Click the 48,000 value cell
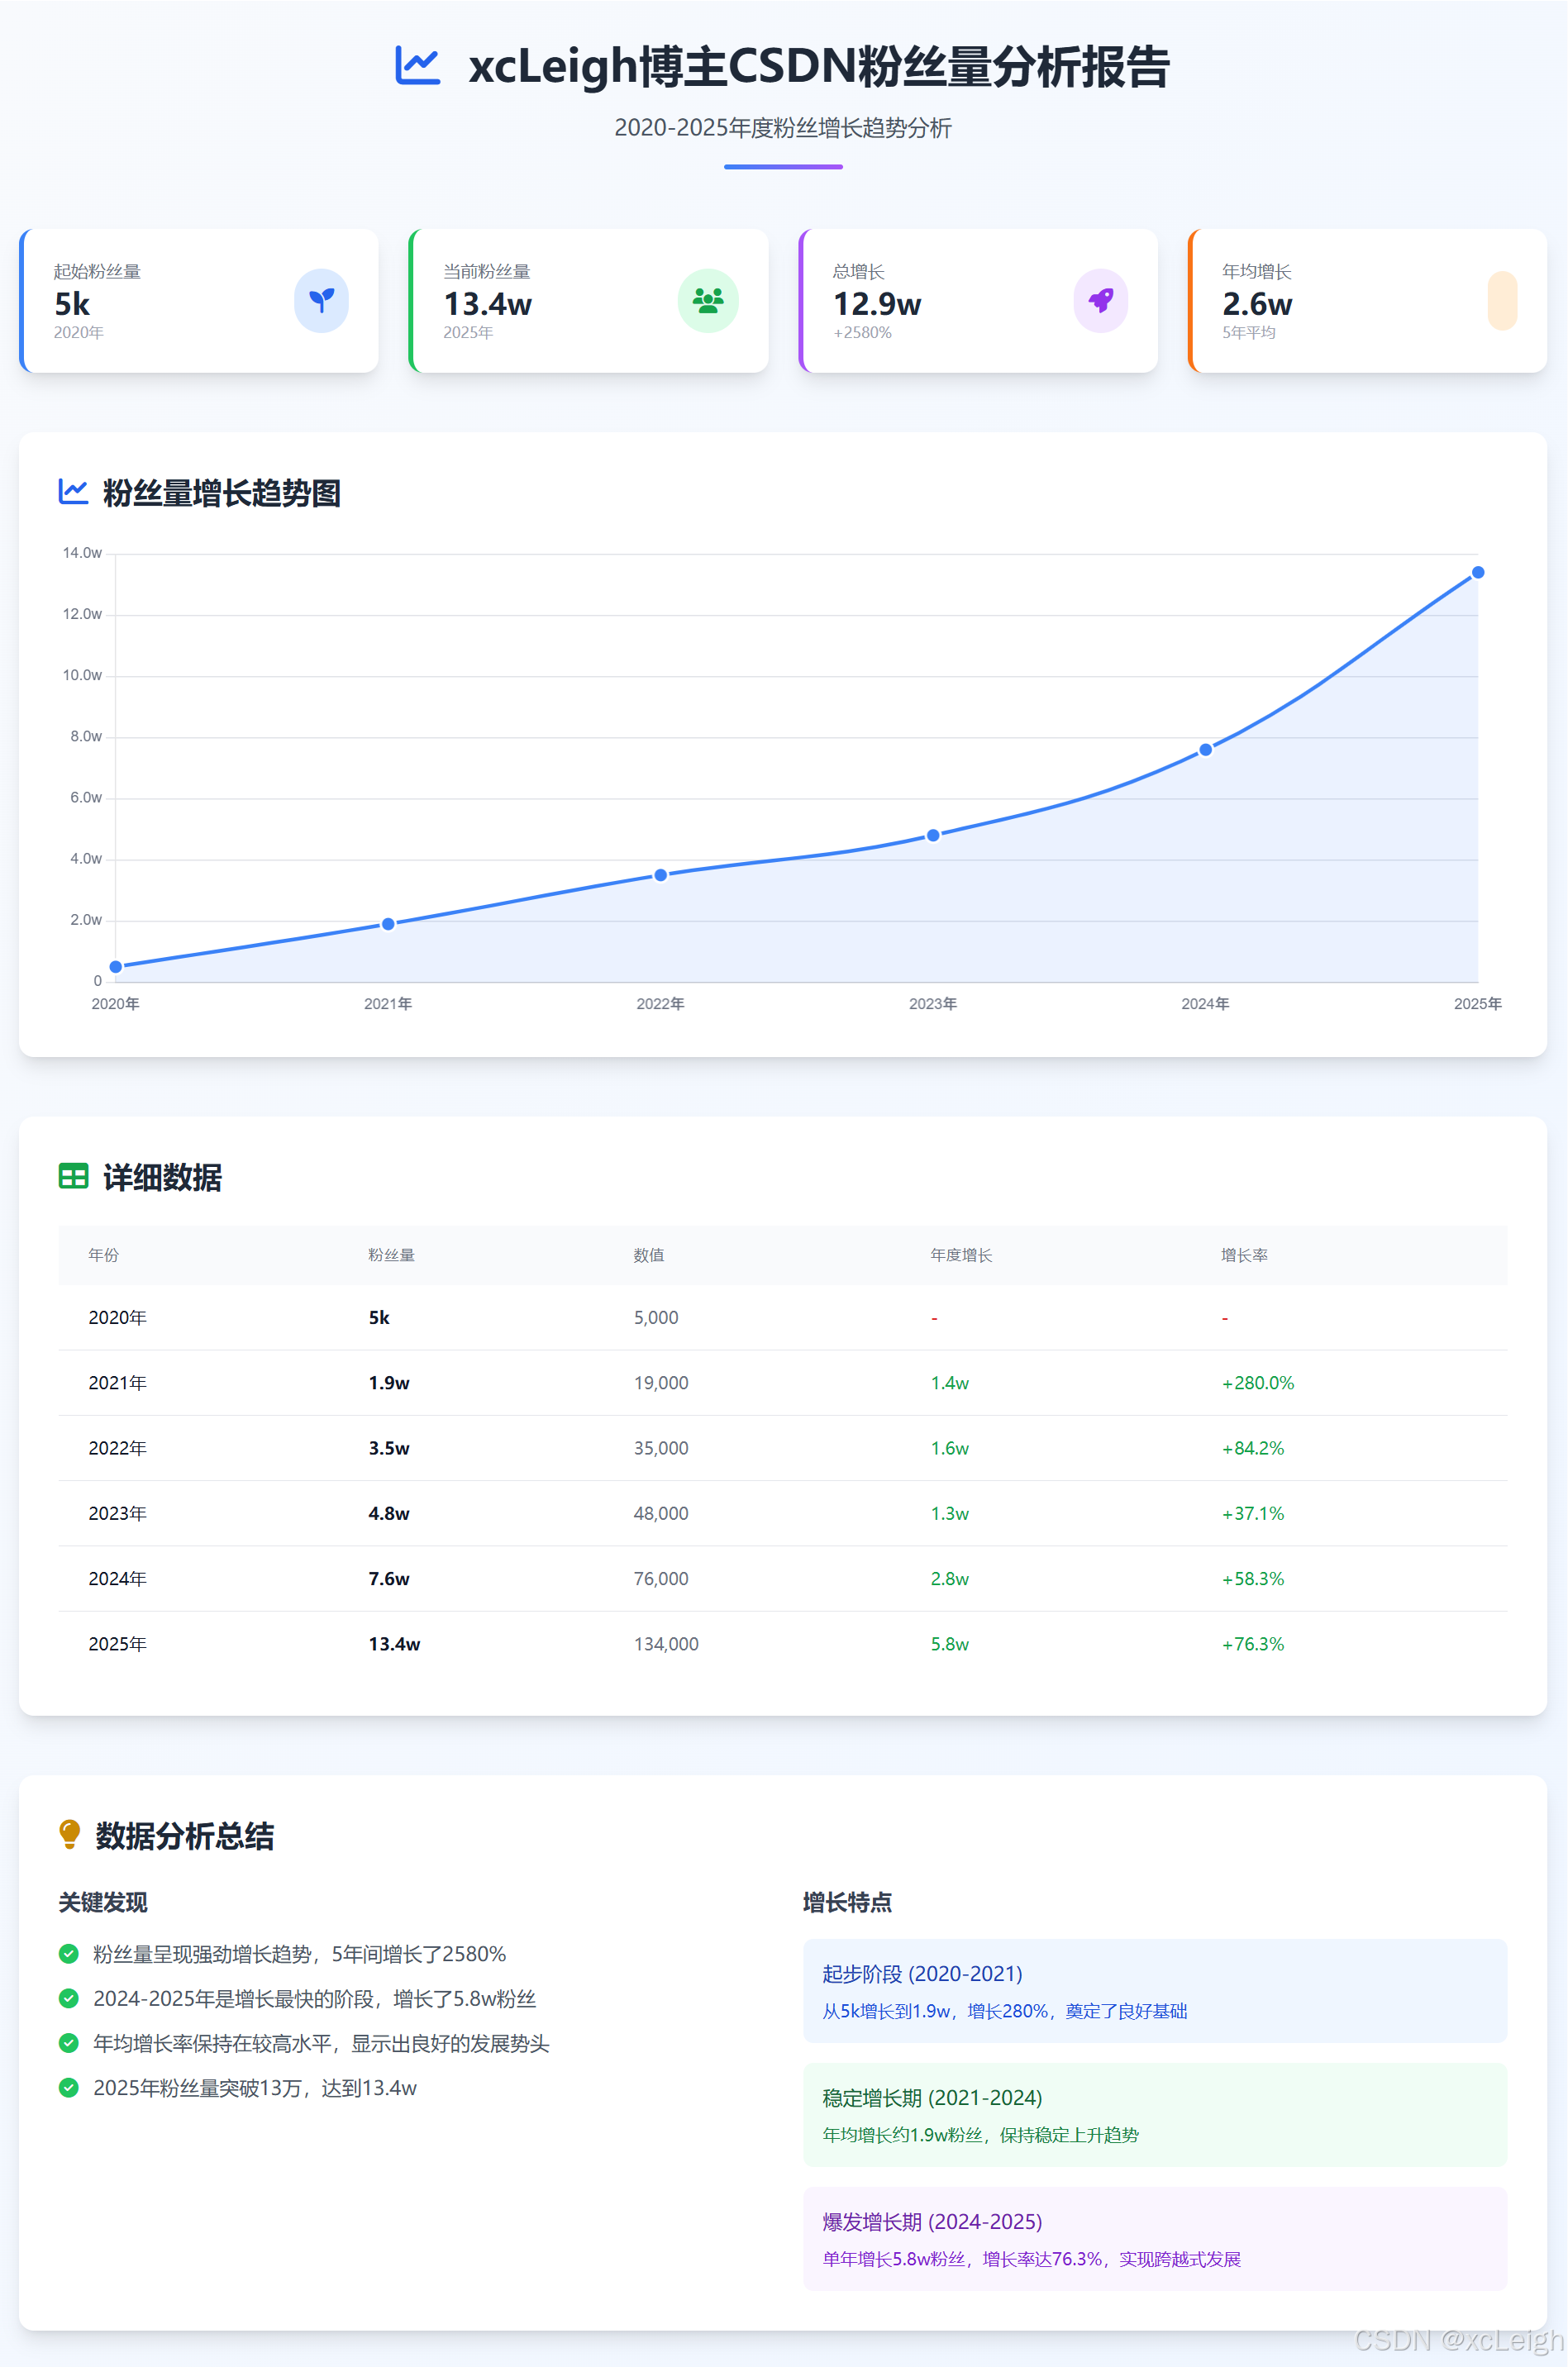This screenshot has height=2367, width=1568. (x=661, y=1513)
